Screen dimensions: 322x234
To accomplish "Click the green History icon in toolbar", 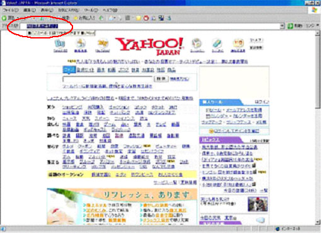I will 101,18.
